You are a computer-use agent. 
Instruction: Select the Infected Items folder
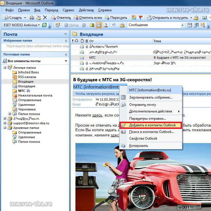click(x=25, y=72)
